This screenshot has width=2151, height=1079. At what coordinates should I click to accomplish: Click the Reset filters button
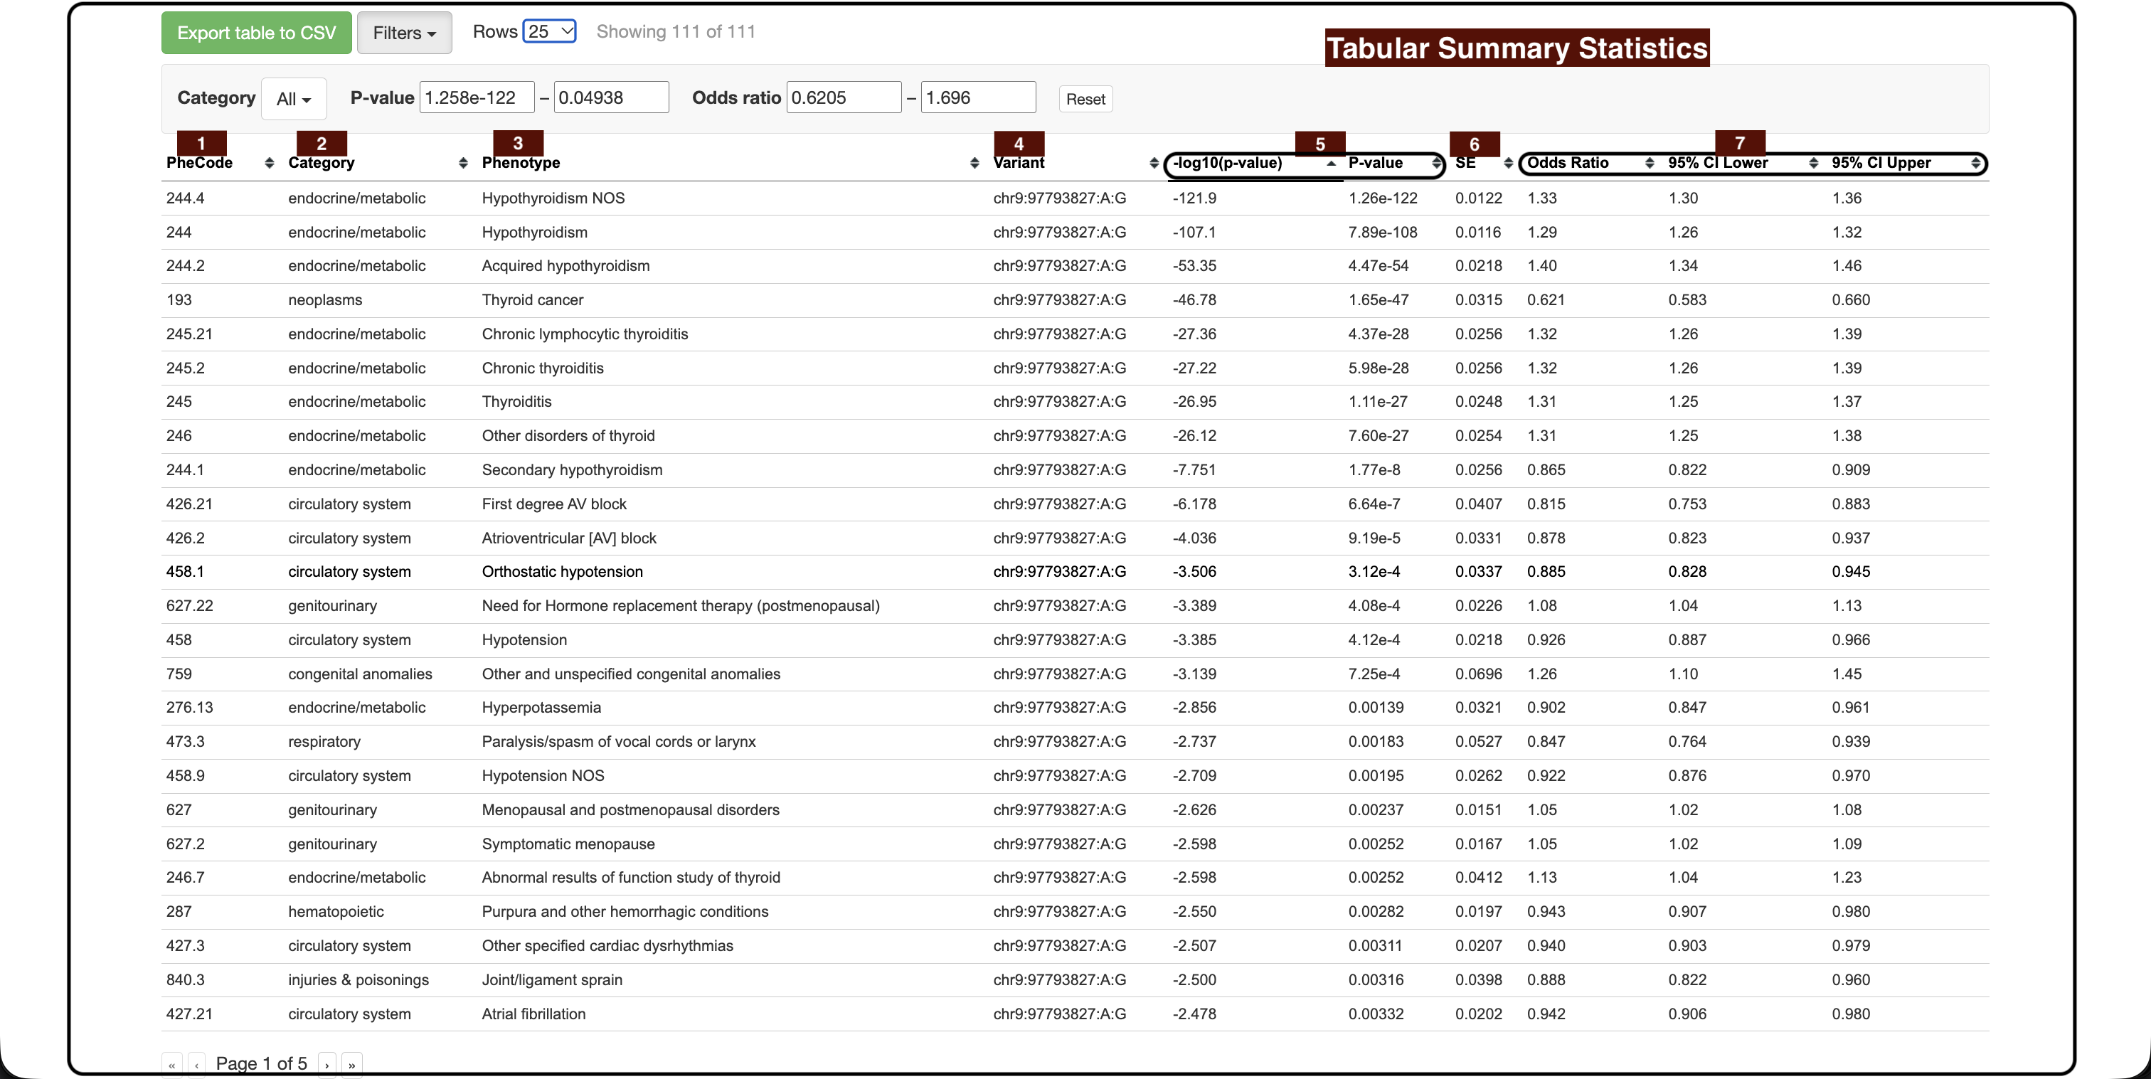tap(1085, 99)
